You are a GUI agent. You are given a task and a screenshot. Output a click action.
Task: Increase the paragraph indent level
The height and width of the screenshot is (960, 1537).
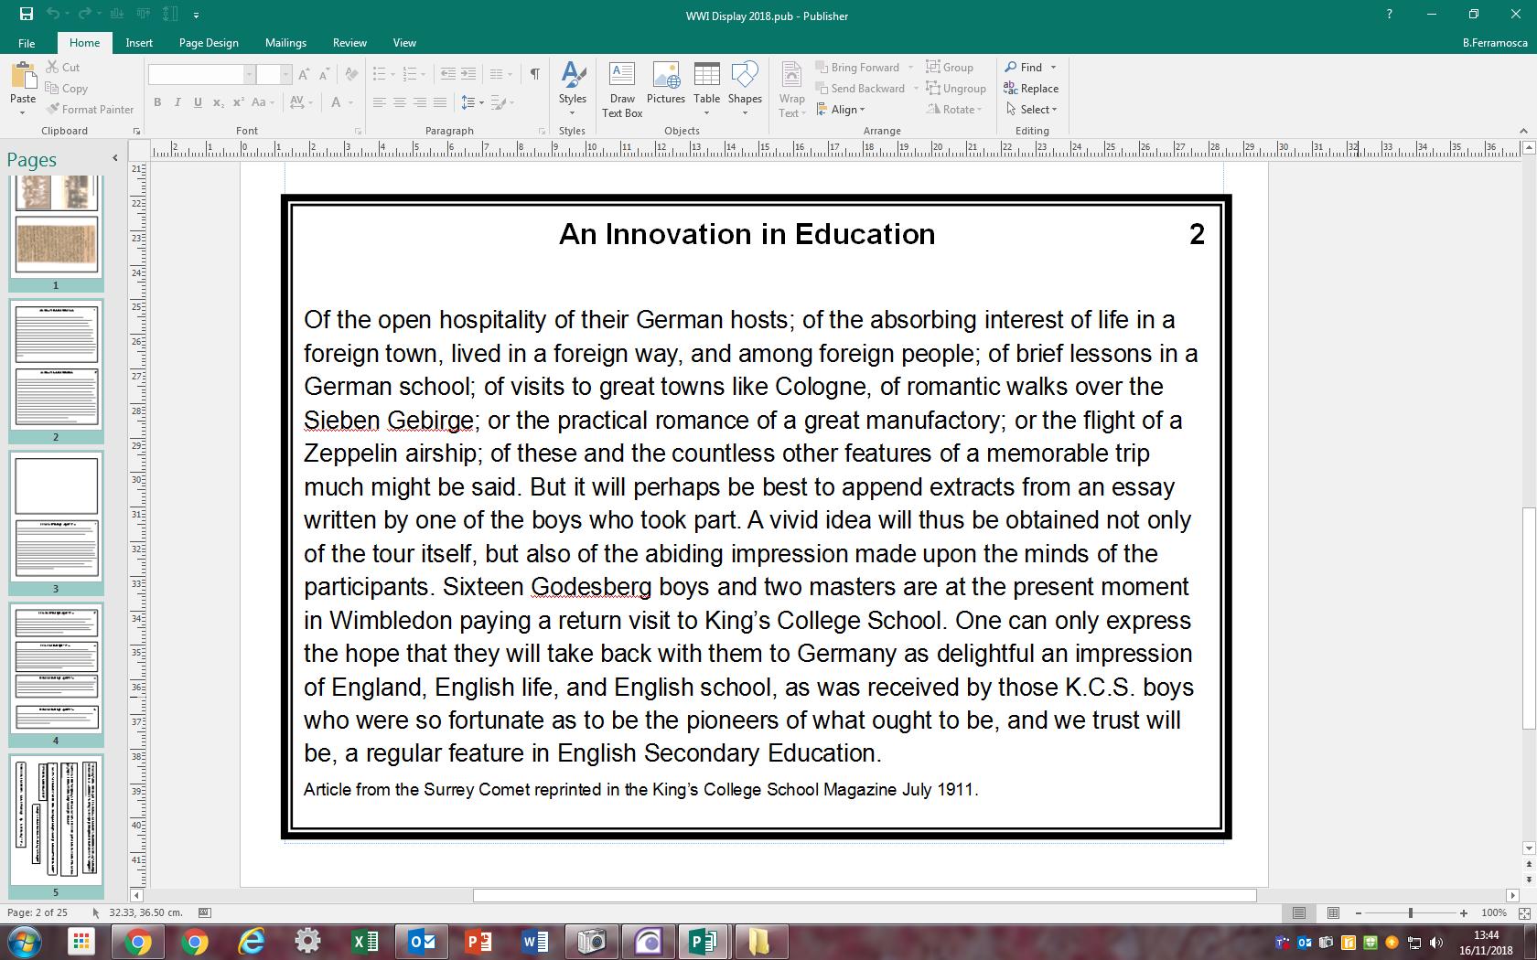[468, 74]
